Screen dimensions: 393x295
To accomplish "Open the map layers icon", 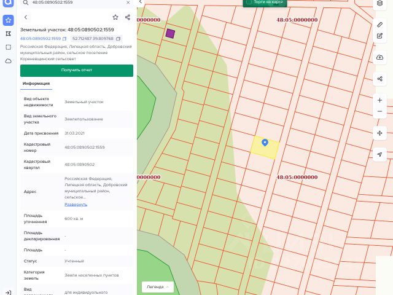I will pyautogui.click(x=379, y=3).
